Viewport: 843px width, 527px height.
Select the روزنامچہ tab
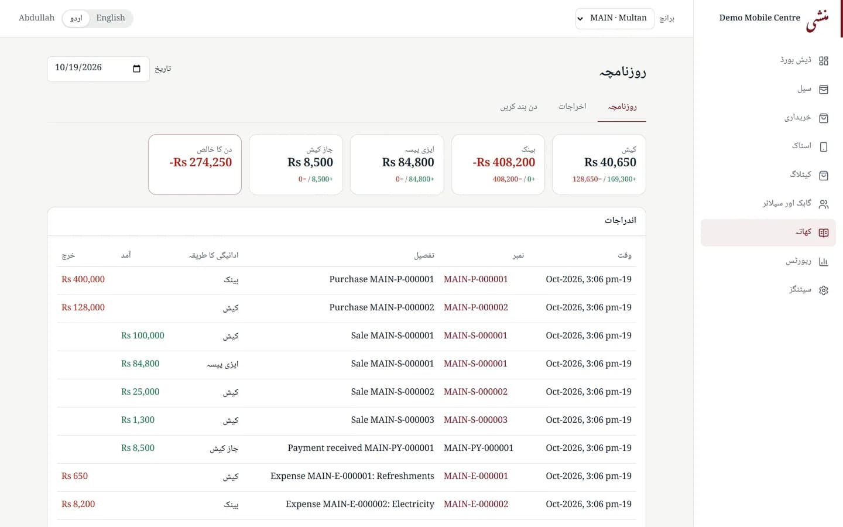coord(622,107)
